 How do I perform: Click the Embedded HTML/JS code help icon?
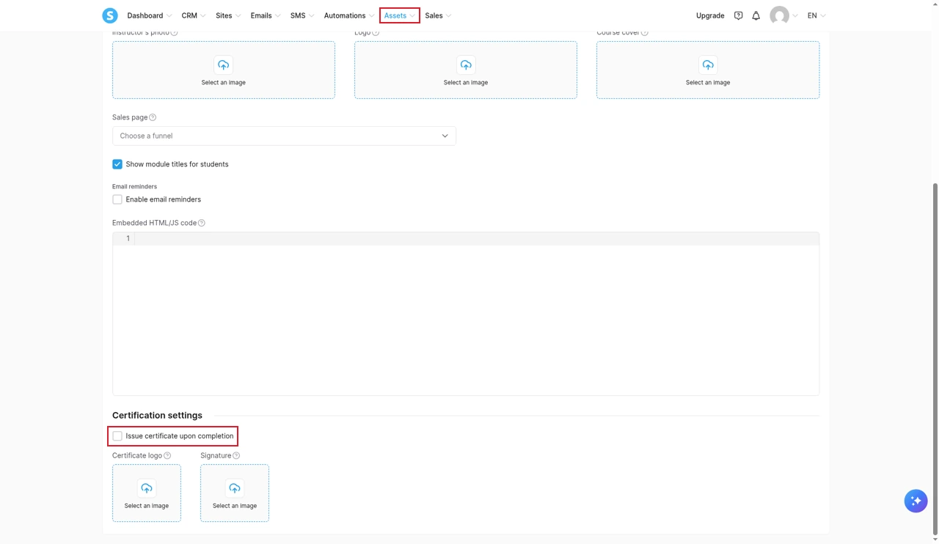[x=202, y=223]
